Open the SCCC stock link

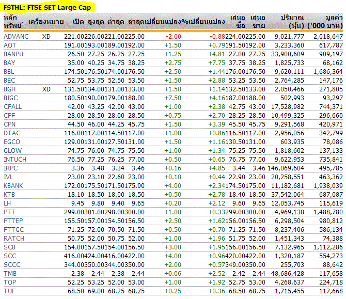[12, 265]
